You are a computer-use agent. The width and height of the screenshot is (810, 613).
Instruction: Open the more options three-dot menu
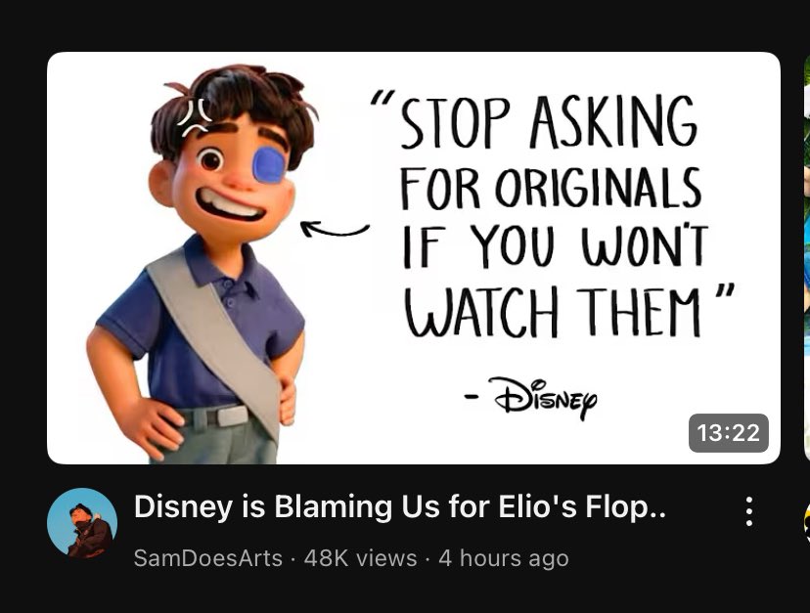(x=749, y=511)
